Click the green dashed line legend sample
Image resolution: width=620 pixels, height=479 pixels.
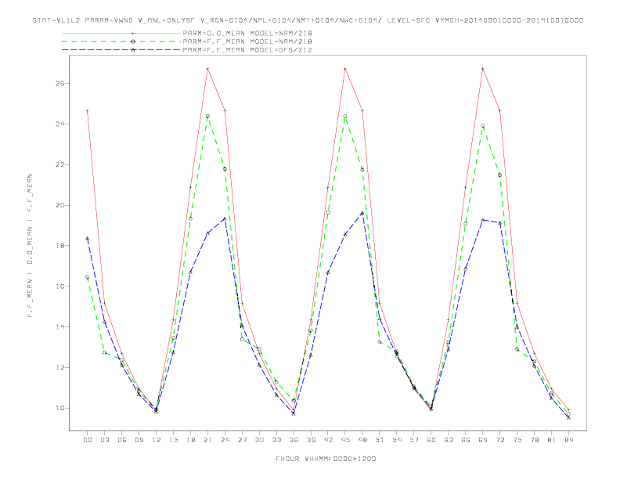(x=121, y=41)
